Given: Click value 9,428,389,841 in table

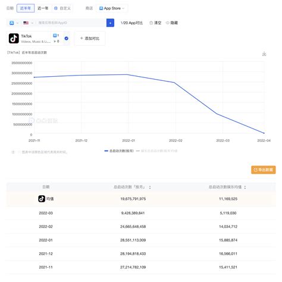Looking at the screenshot, I should [133, 213].
